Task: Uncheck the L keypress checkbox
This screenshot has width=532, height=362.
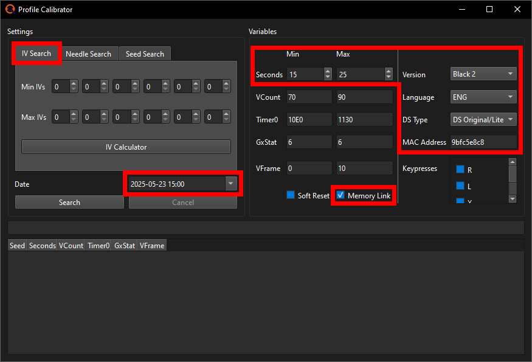Action: (459, 186)
